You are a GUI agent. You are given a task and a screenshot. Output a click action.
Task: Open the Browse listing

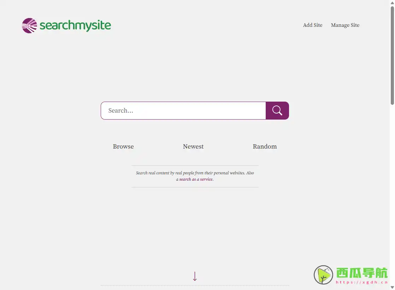[123, 146]
